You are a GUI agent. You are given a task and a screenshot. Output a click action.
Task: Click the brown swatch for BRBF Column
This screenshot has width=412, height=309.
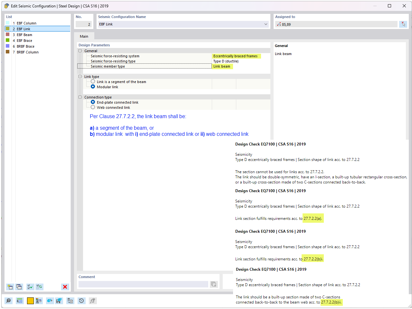8,52
